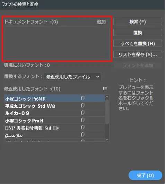Screen dimensions: 165x184
Task: Click the 置換 button
Action: pyautogui.click(x=138, y=33)
